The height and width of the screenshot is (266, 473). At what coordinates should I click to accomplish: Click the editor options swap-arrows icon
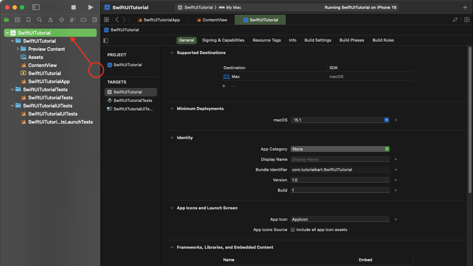tap(455, 20)
